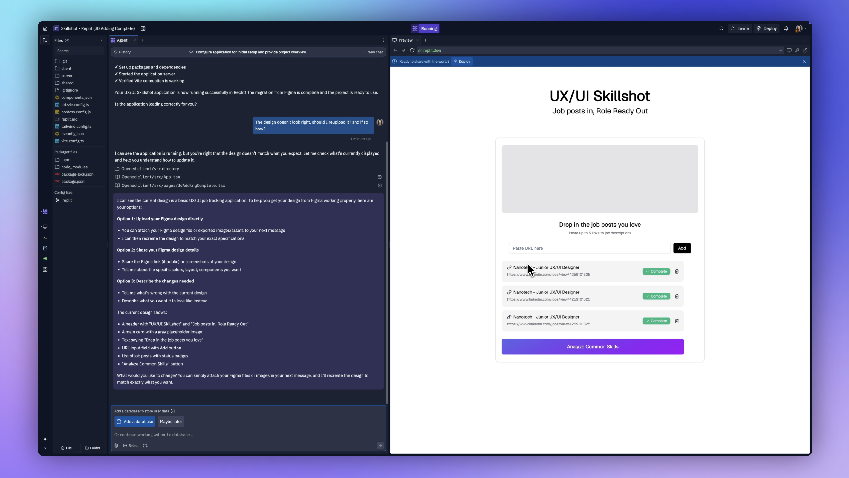
Task: Collapse the file explorer sidebar icon
Action: click(x=45, y=40)
